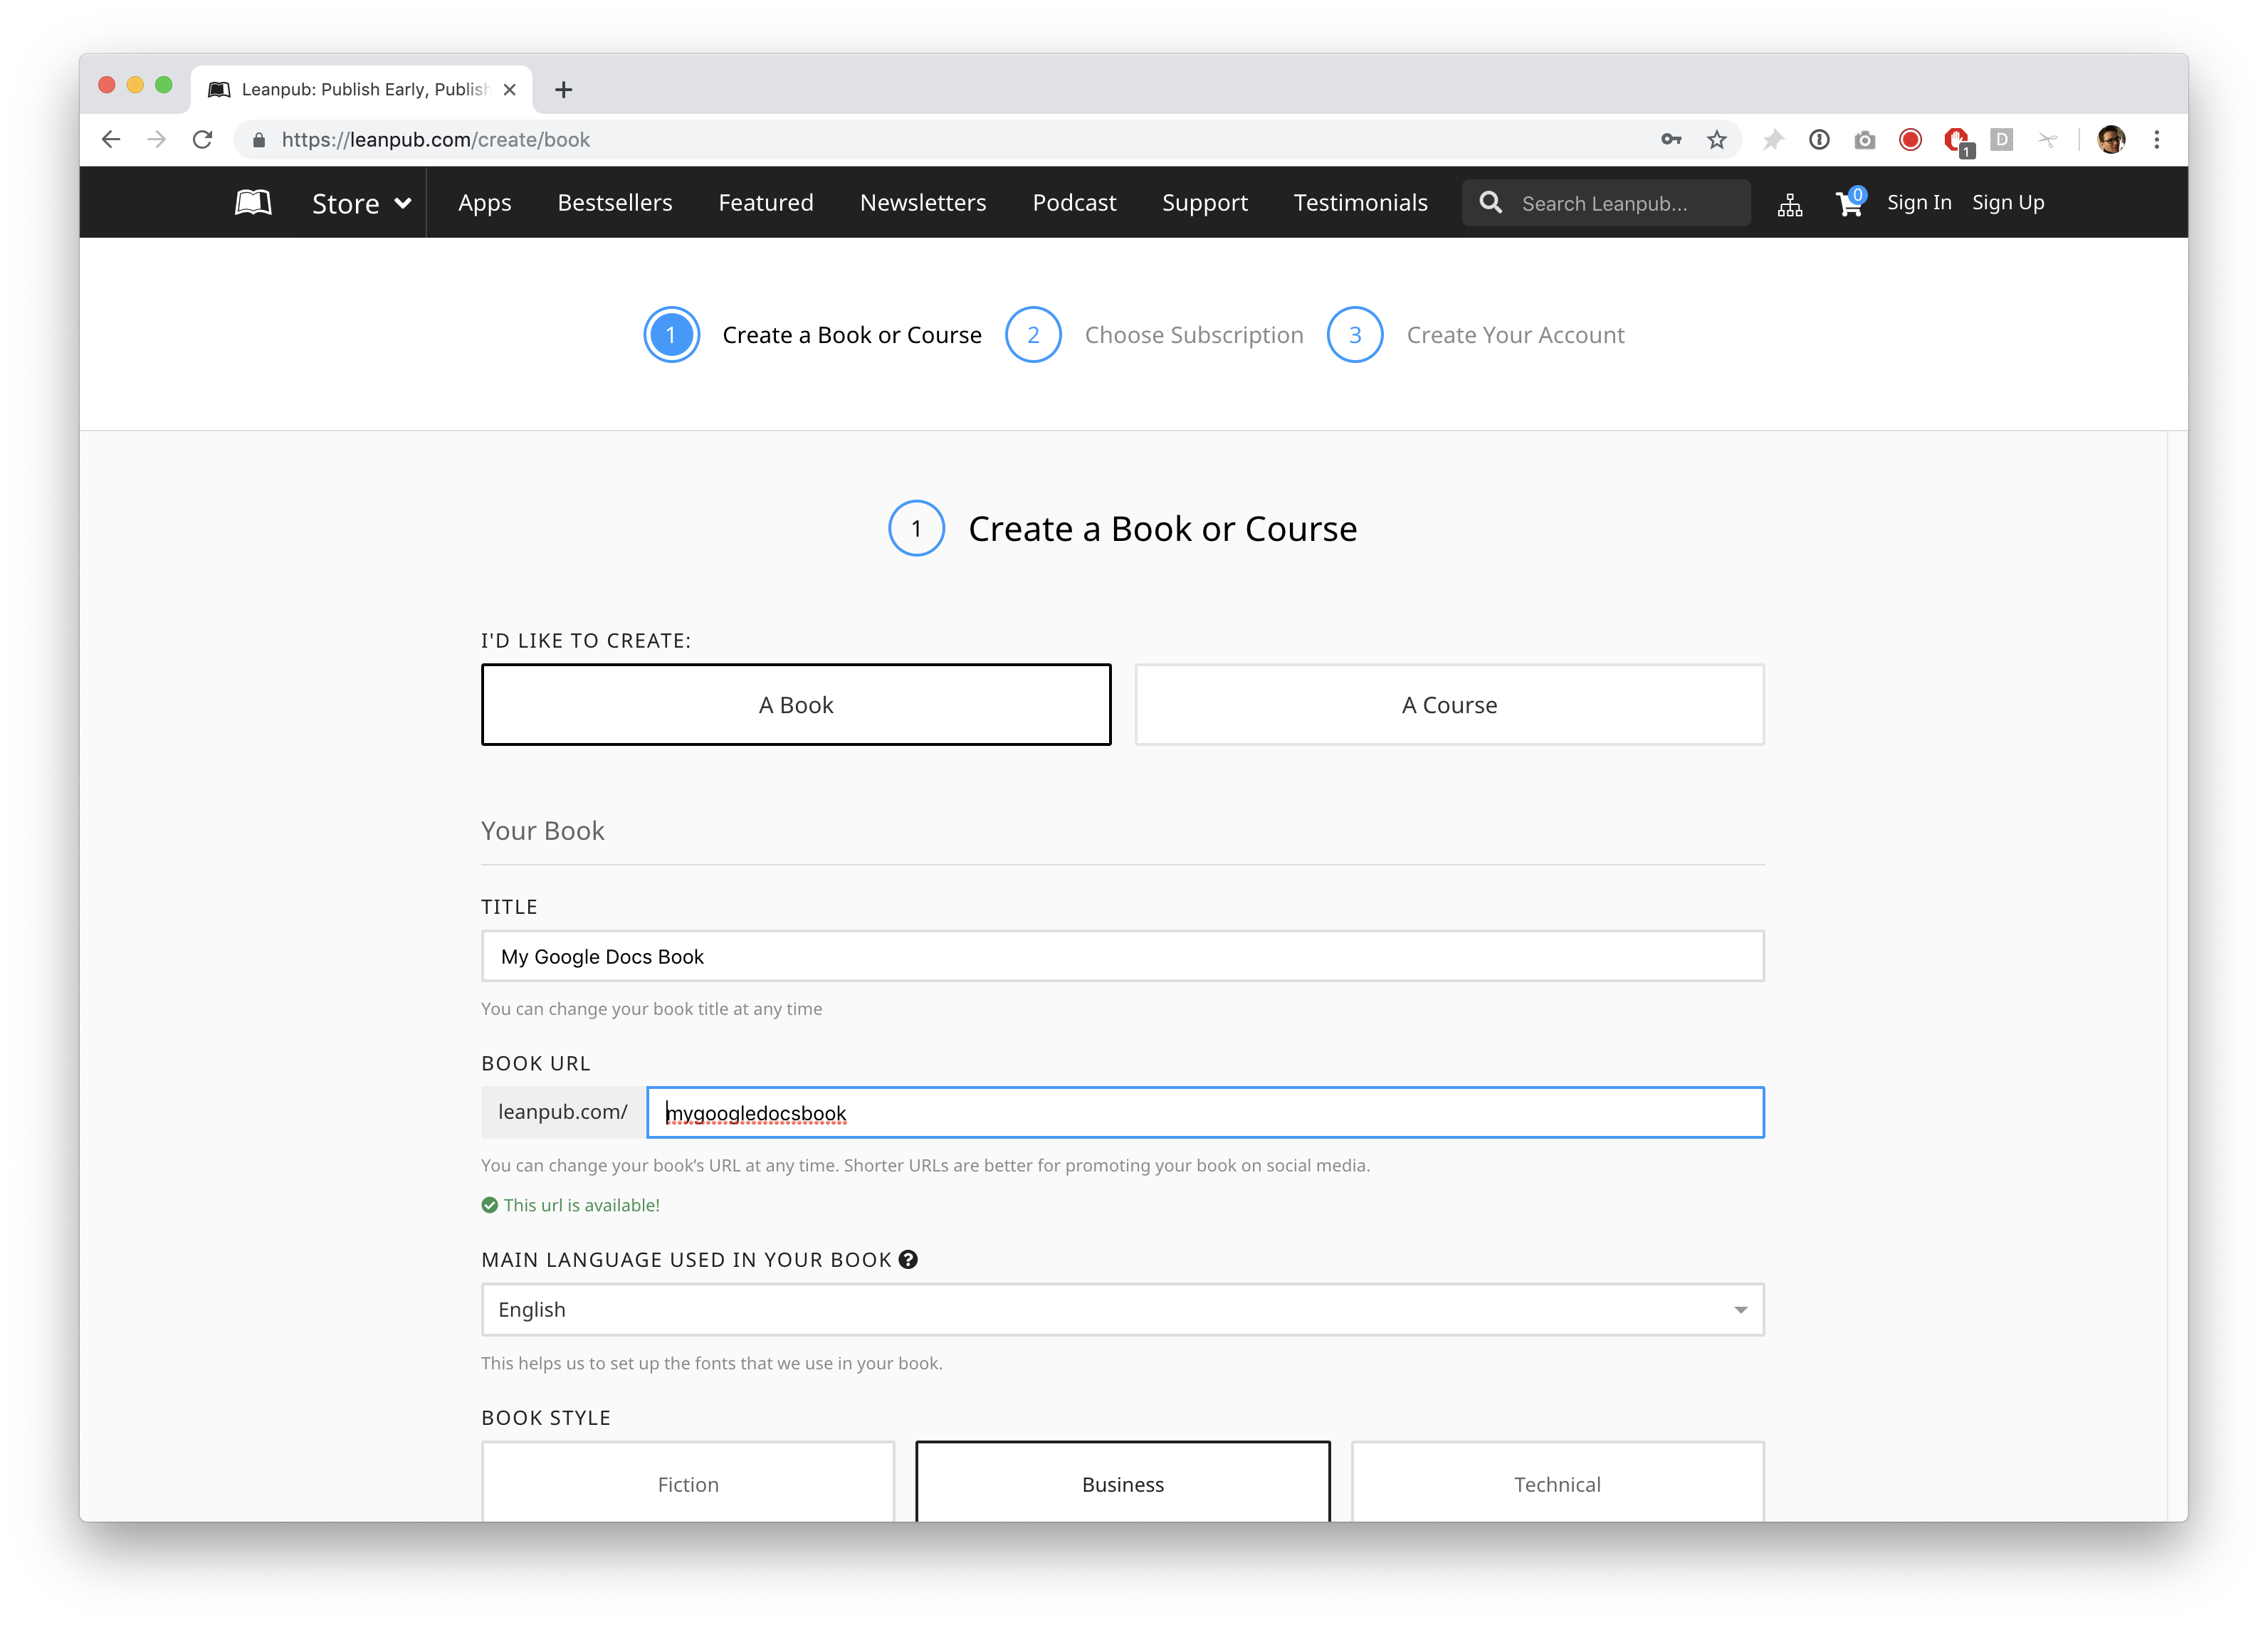2268x1627 pixels.
Task: Click the red adblock extension with badge
Action: tap(1958, 142)
